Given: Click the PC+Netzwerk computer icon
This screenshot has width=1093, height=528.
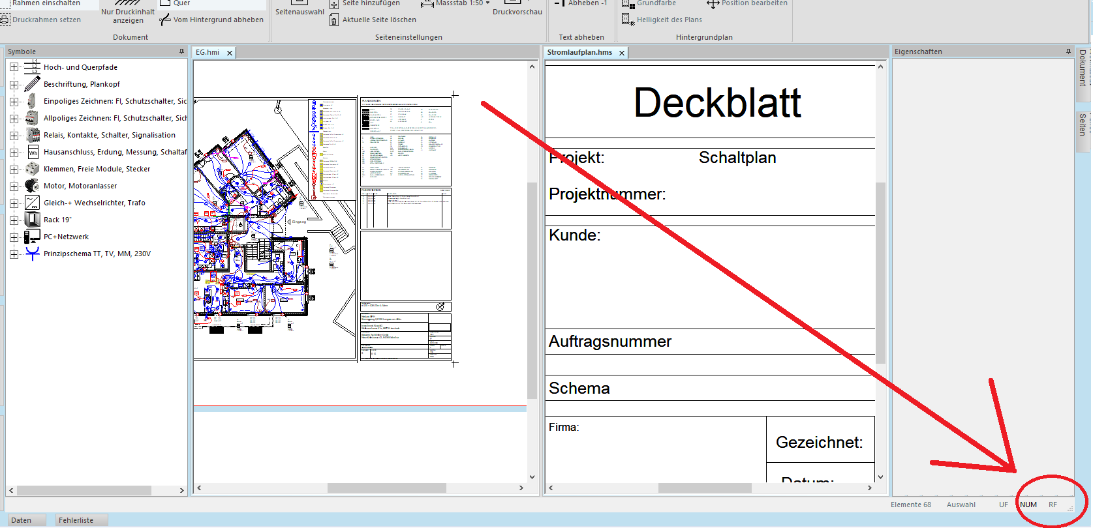Looking at the screenshot, I should tap(32, 237).
